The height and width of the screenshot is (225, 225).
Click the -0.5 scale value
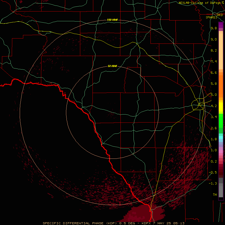coord(213,172)
